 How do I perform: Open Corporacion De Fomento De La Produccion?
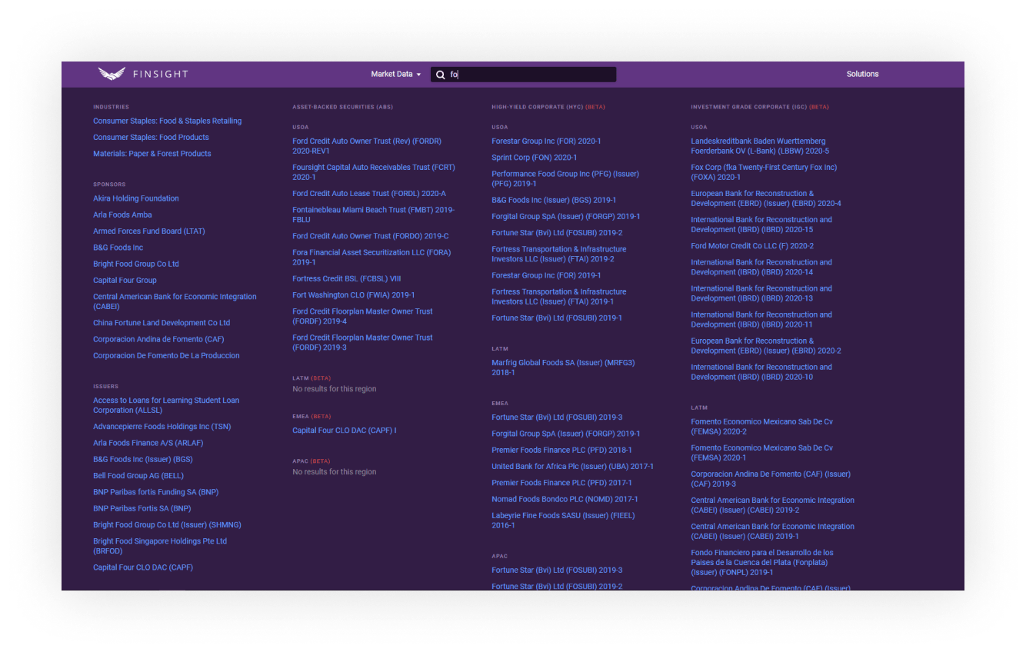[x=166, y=355]
